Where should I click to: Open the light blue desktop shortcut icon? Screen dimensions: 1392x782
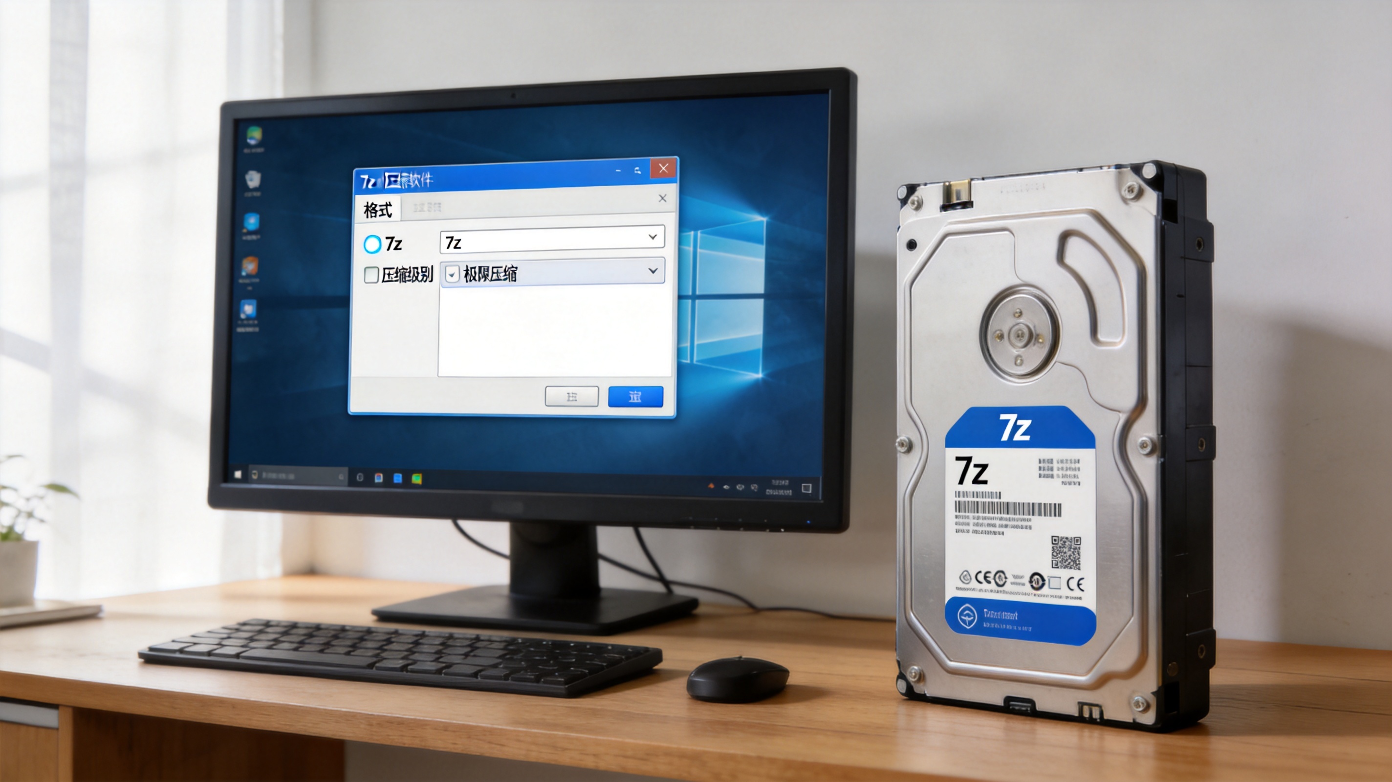(251, 222)
